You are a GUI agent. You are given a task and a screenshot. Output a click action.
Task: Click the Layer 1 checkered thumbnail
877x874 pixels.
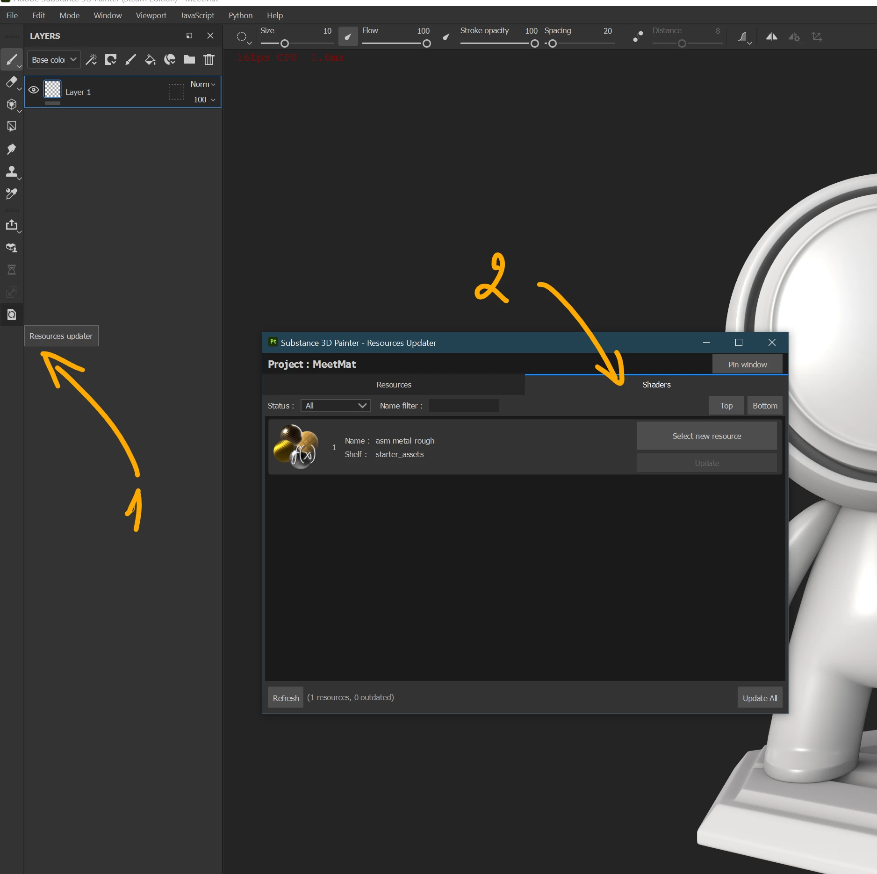[52, 89]
